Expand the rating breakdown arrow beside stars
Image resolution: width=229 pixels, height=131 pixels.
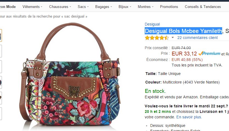tap(173, 38)
